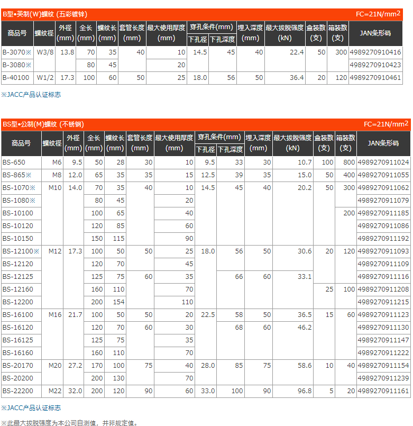Click JAN barcode 4989270911024
The width and height of the screenshot is (413, 426).
(383, 162)
